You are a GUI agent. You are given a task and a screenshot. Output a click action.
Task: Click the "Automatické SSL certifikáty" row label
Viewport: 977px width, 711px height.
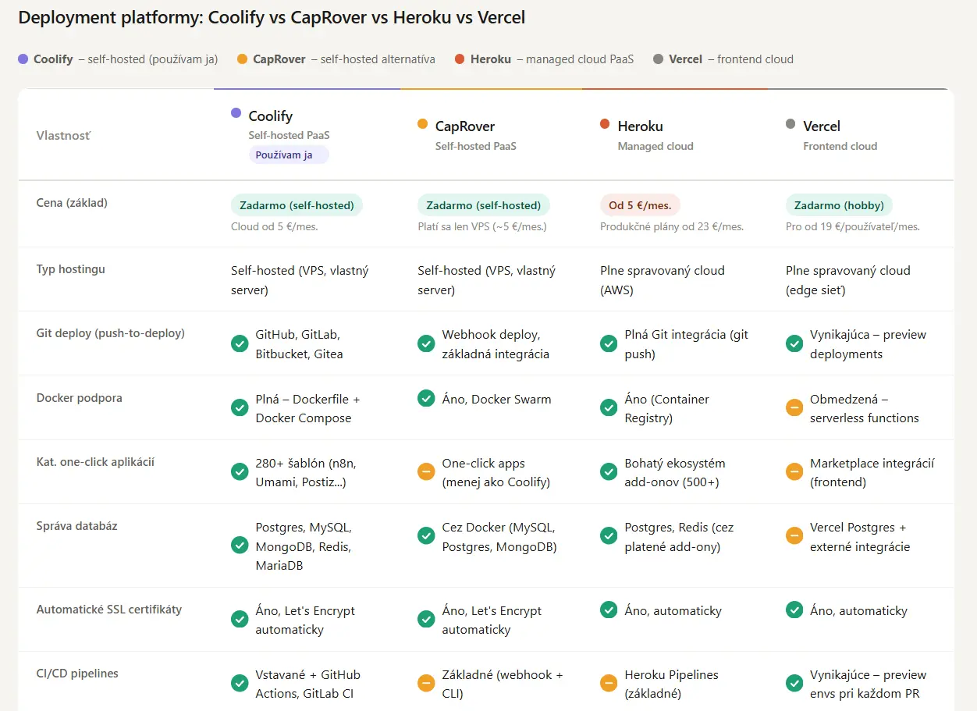tap(109, 610)
